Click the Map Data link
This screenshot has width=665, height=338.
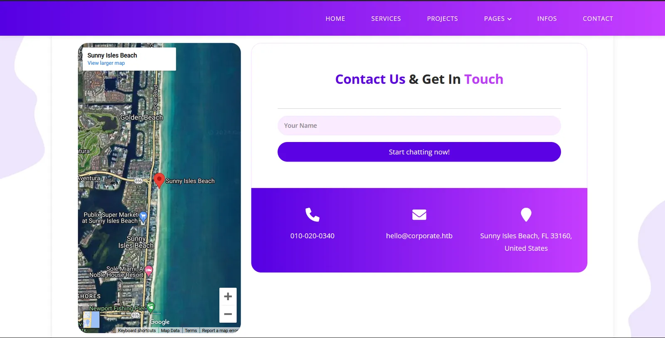tap(170, 331)
